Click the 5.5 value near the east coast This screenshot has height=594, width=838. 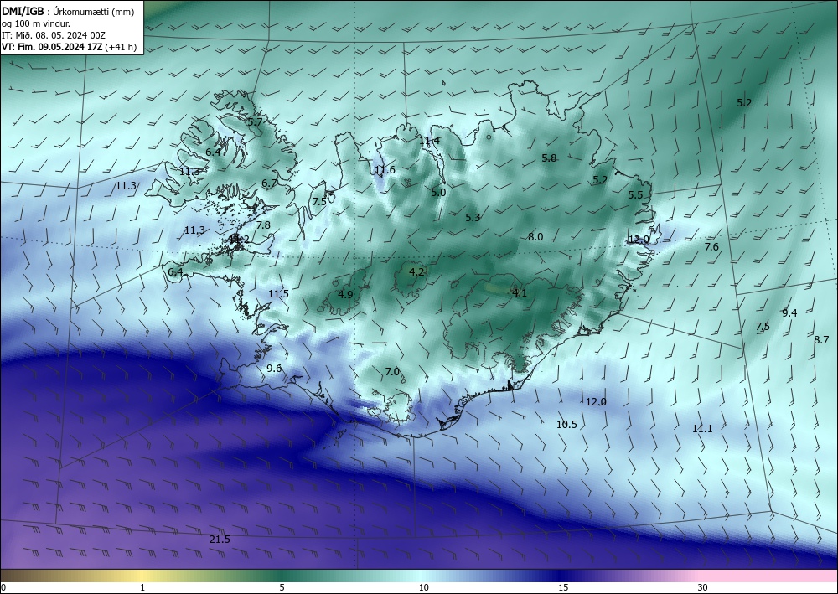tap(635, 195)
